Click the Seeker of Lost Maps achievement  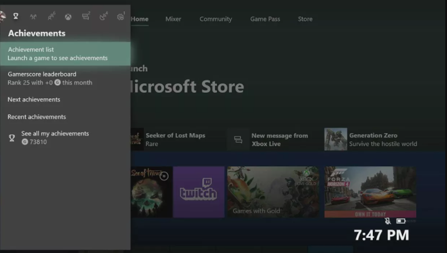click(175, 140)
